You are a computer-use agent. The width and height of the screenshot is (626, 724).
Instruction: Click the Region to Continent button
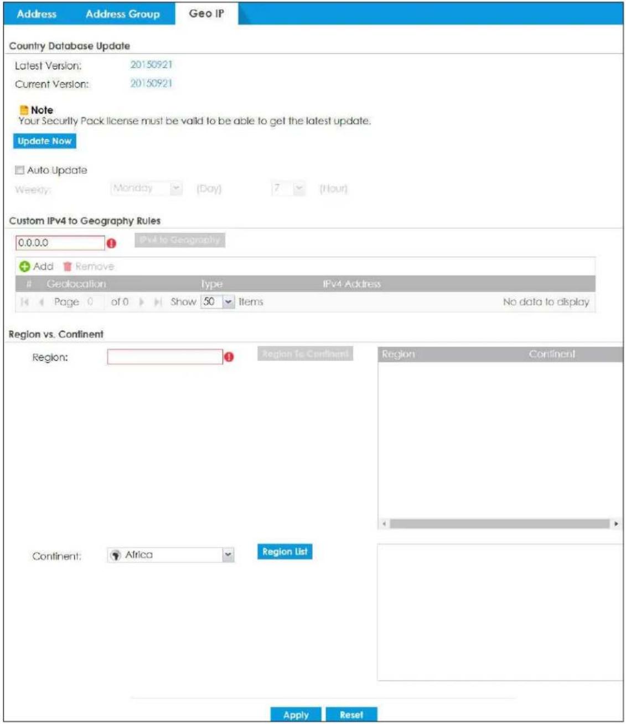(x=305, y=353)
